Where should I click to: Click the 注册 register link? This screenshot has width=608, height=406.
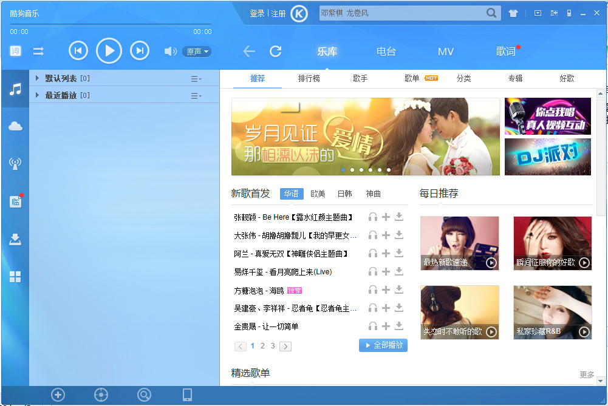click(x=278, y=13)
